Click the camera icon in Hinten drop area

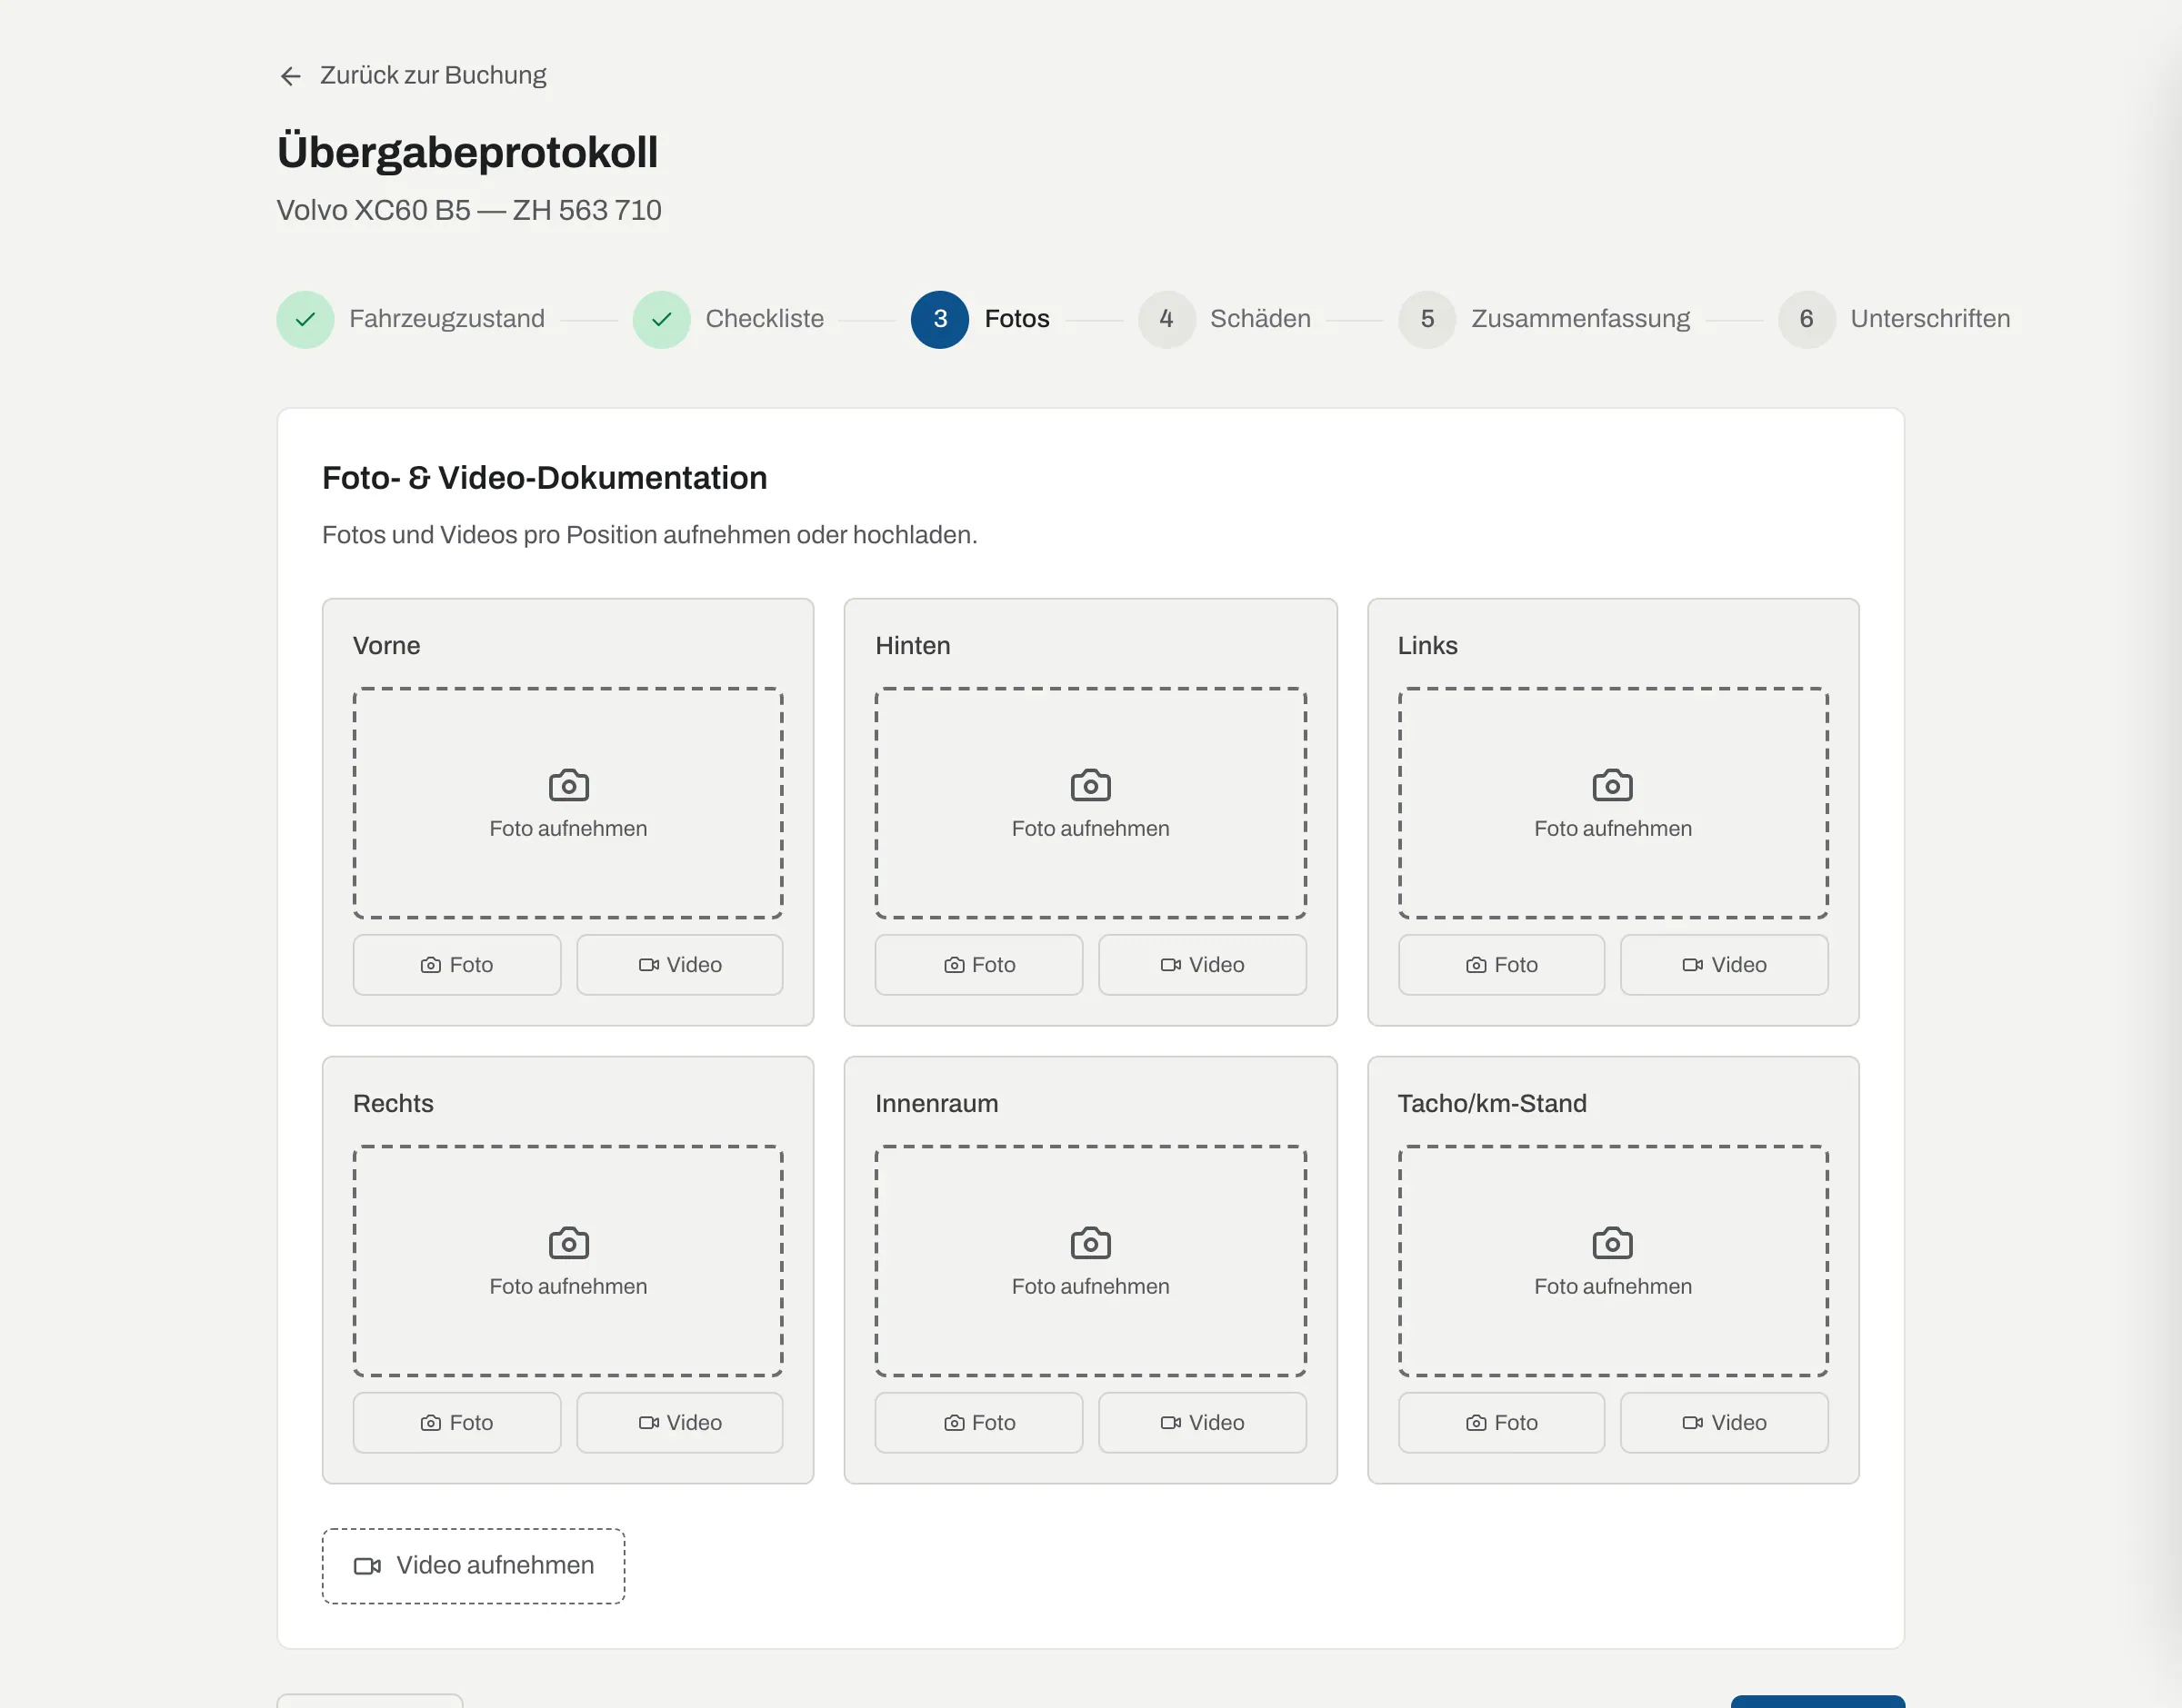tap(1090, 786)
